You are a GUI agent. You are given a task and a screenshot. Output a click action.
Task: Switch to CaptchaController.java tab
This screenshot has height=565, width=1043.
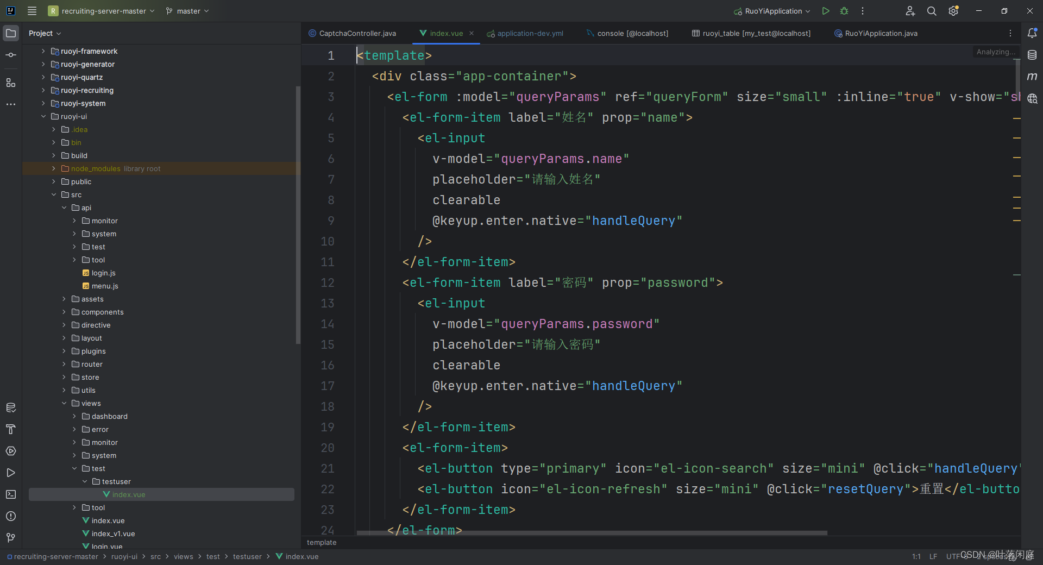(x=353, y=33)
